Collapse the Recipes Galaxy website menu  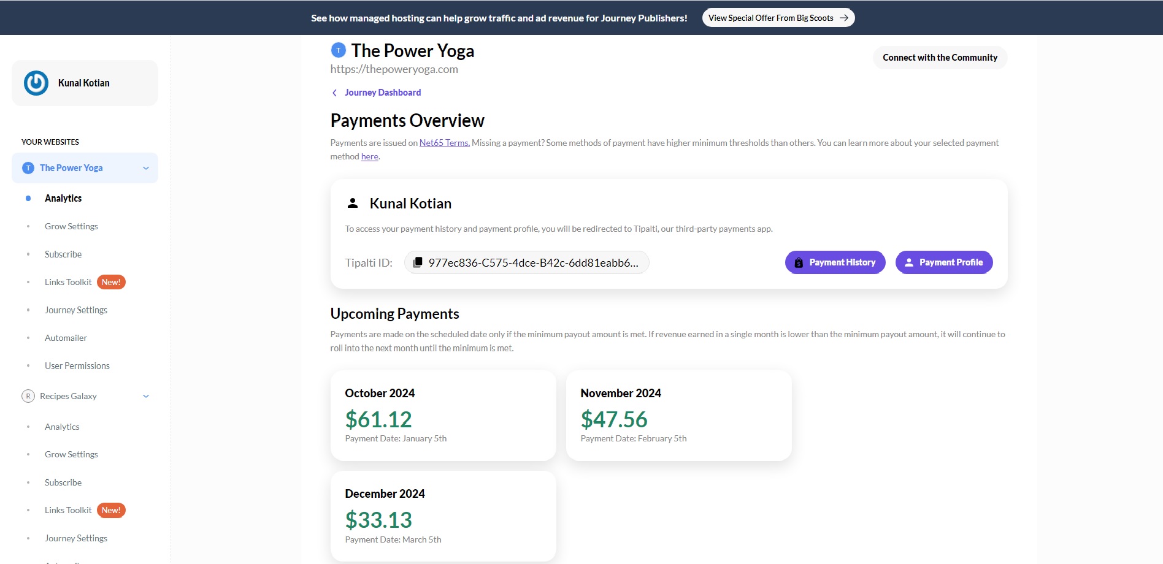pyautogui.click(x=146, y=396)
